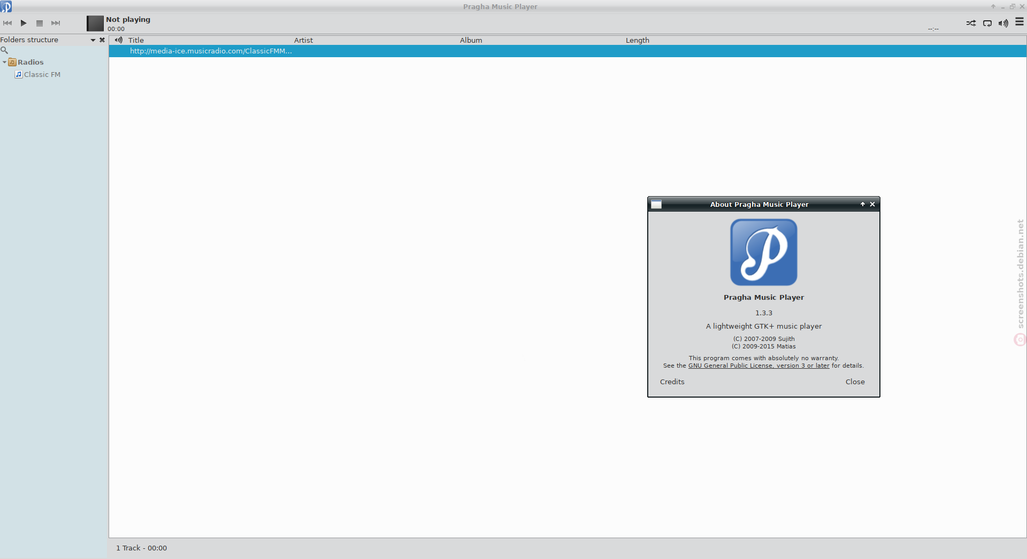Image resolution: width=1027 pixels, height=559 pixels.
Task: Collapse the Radios tree folder
Action: (x=4, y=63)
